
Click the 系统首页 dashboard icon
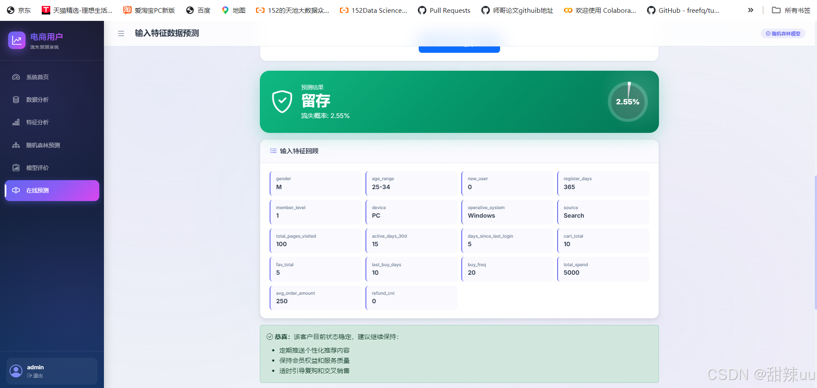click(x=16, y=77)
